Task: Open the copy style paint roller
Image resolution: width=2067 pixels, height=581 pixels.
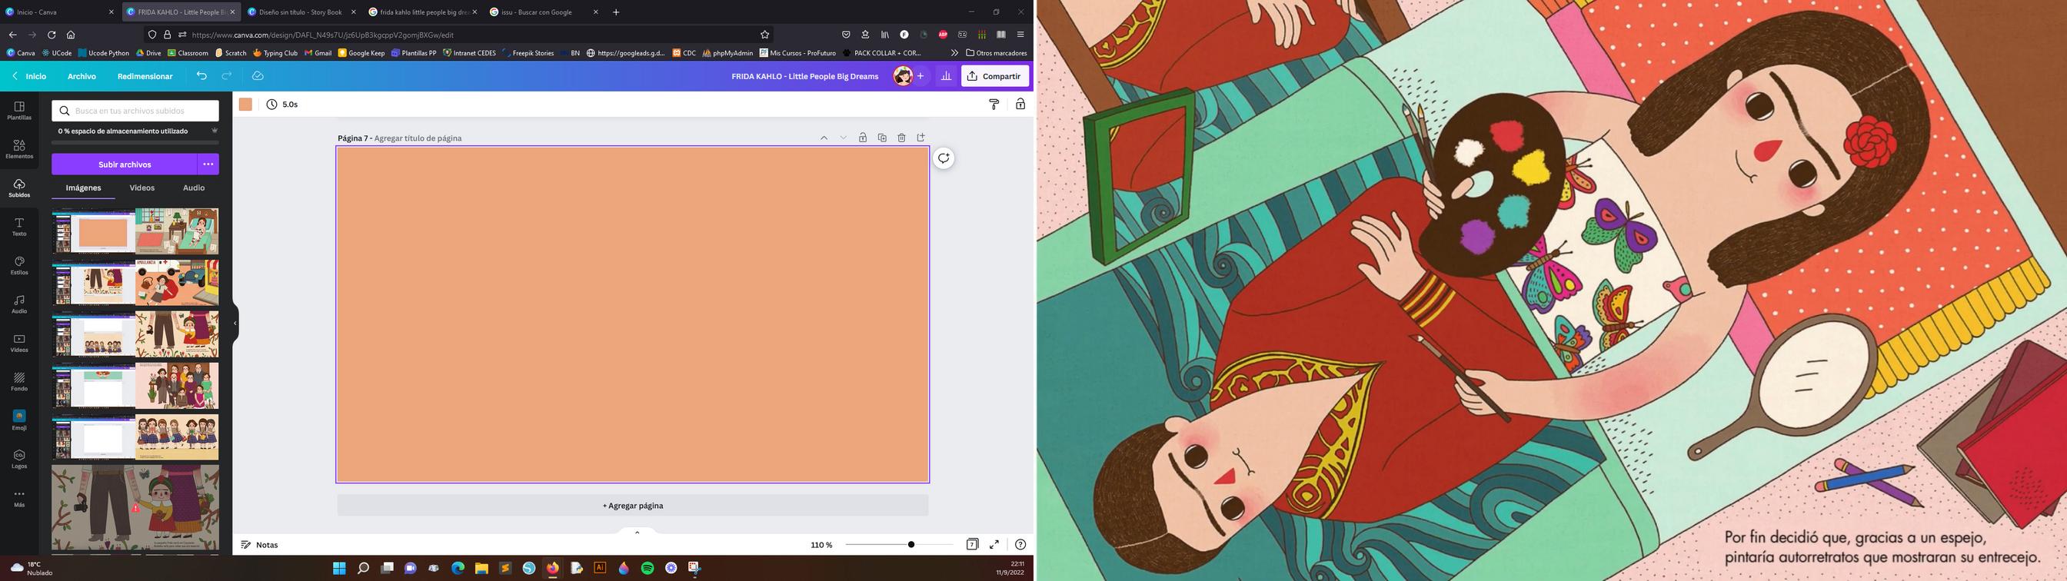Action: pyautogui.click(x=994, y=105)
